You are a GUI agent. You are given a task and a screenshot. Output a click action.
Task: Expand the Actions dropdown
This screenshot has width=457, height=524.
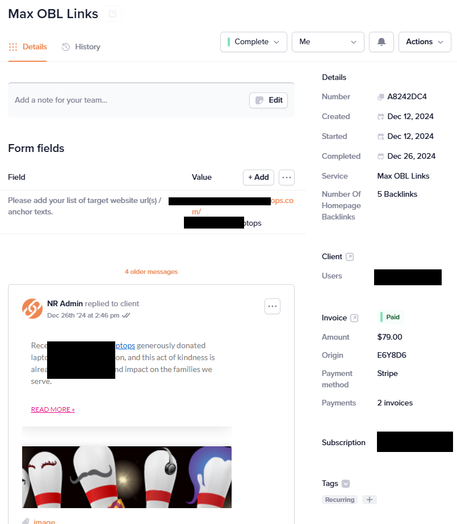[425, 42]
